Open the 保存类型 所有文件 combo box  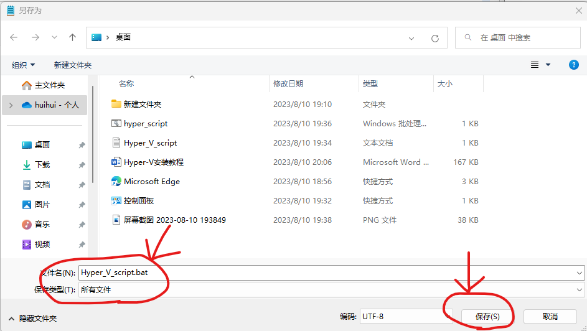pyautogui.click(x=331, y=290)
